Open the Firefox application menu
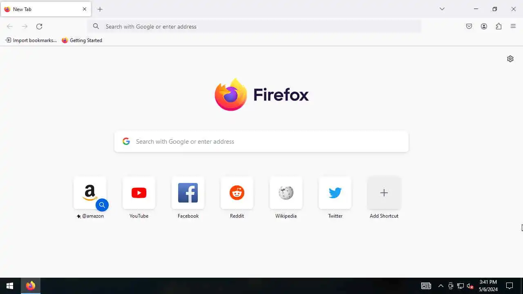Image resolution: width=523 pixels, height=294 pixels. coord(513,27)
